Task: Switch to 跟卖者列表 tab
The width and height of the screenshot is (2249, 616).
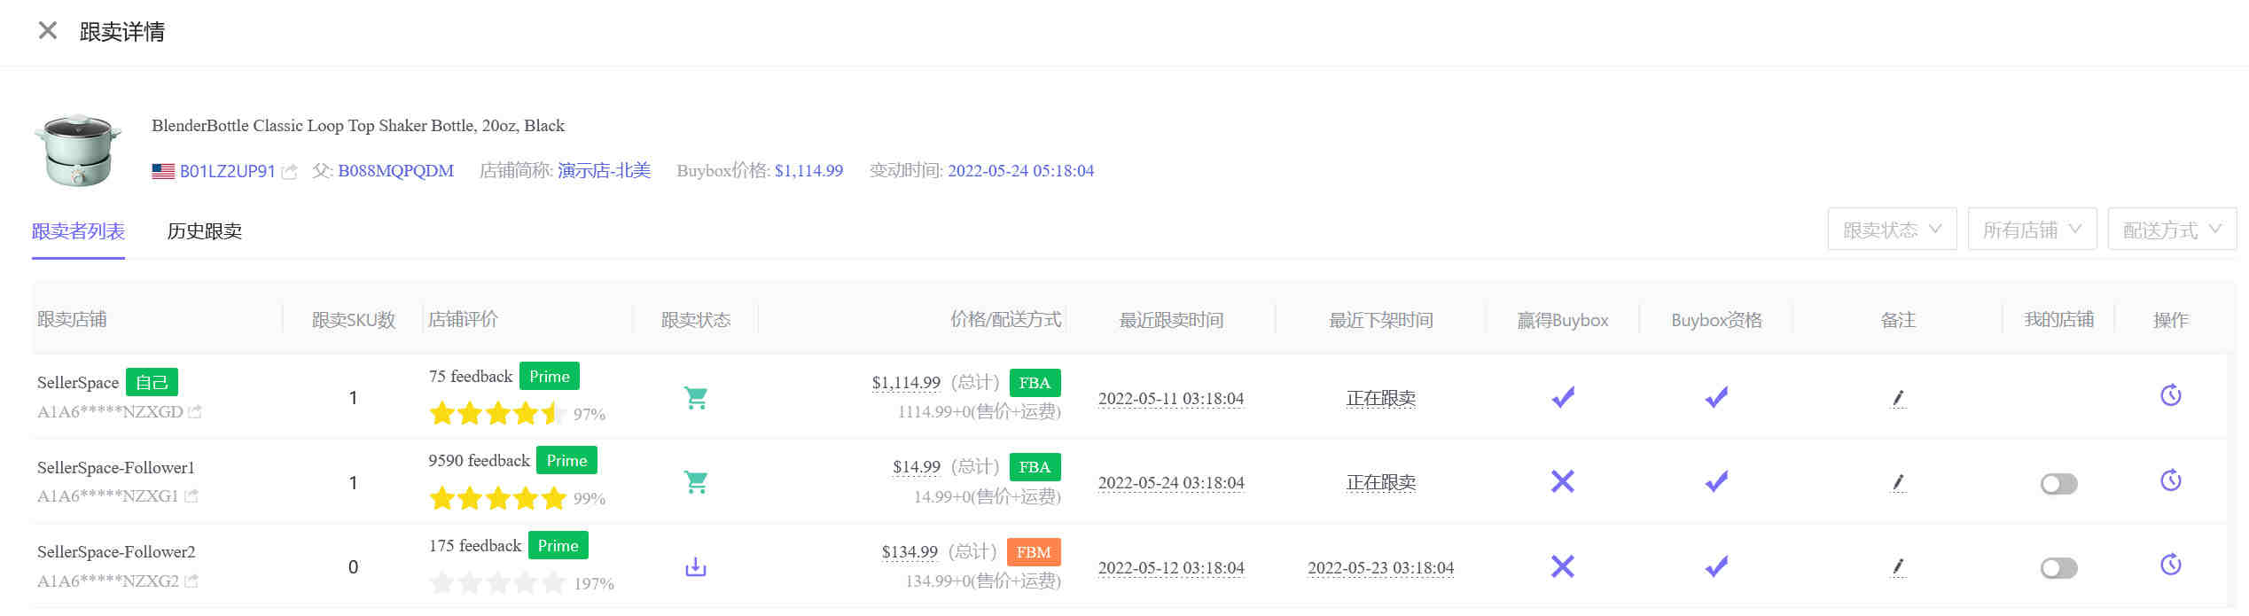Action: [x=78, y=231]
